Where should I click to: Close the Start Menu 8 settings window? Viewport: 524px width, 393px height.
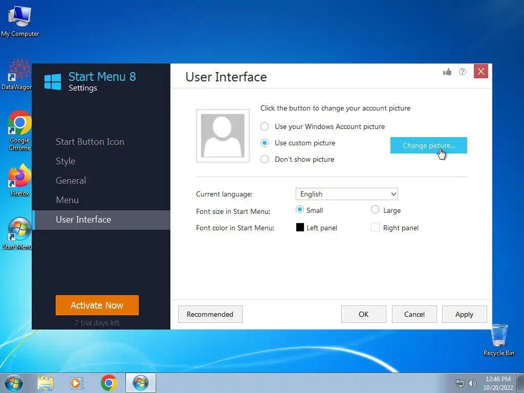click(481, 71)
